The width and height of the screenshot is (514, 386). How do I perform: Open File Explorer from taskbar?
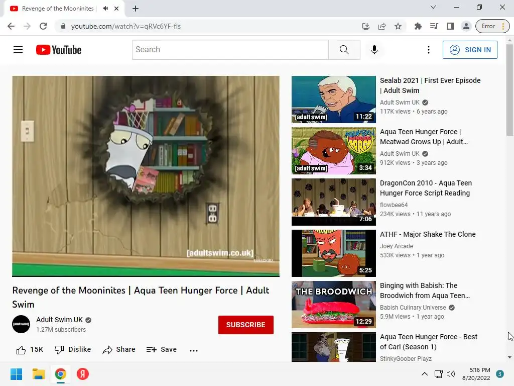point(38,374)
